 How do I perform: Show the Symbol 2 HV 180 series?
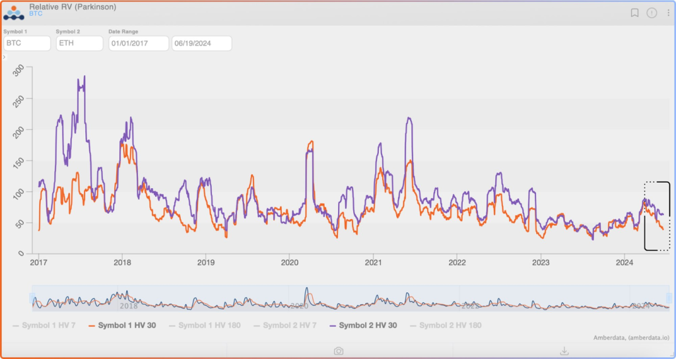450,325
